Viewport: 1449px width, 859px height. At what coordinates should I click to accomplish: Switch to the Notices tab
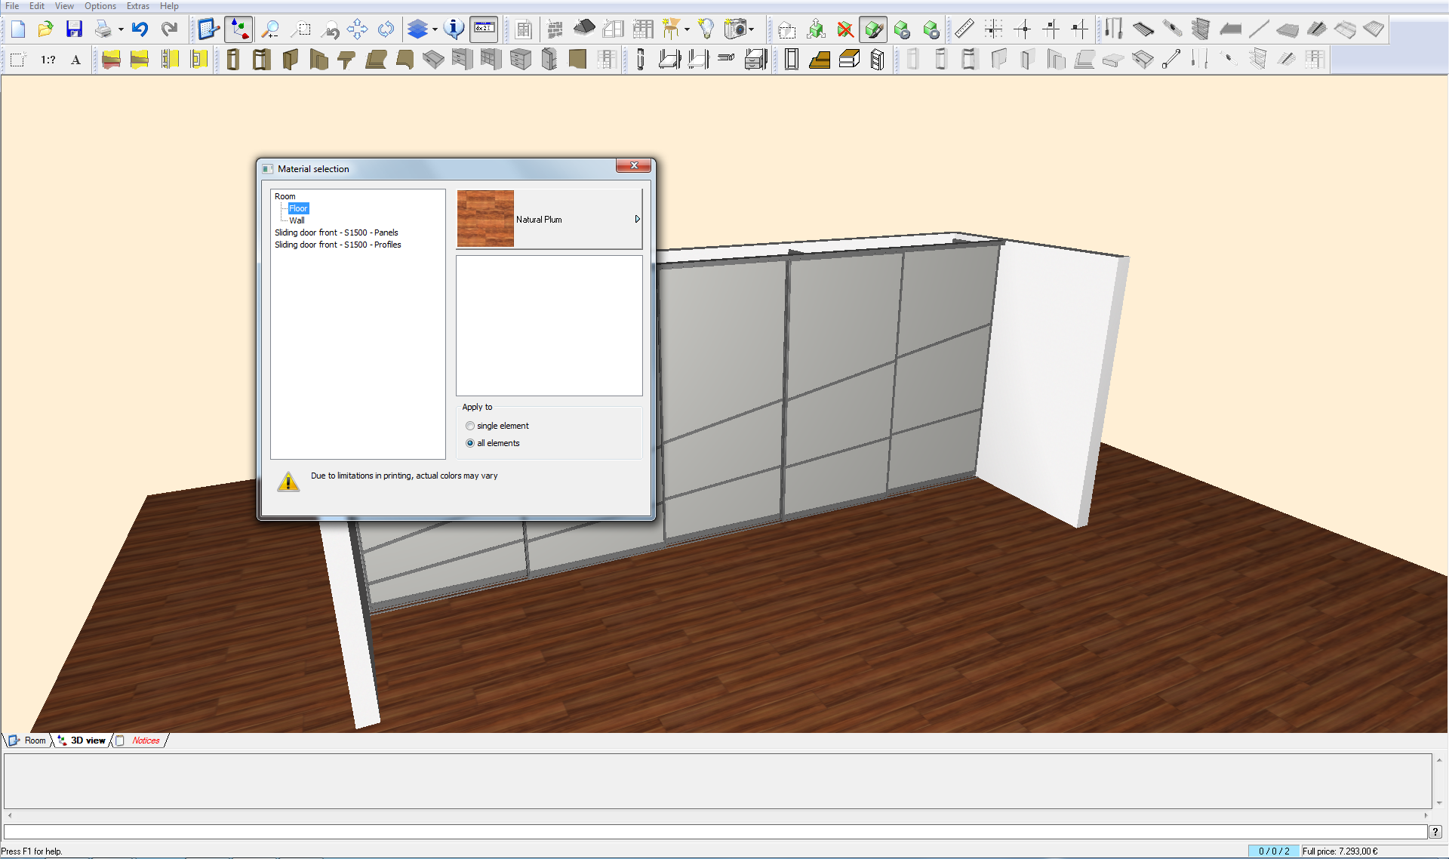(145, 740)
